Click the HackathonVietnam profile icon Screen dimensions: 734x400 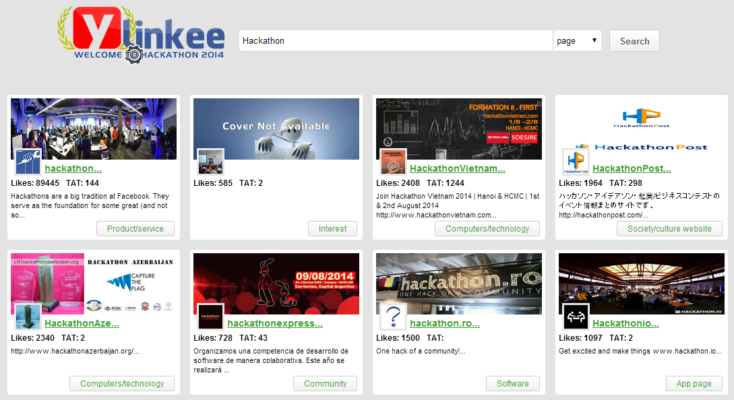pos(393,162)
